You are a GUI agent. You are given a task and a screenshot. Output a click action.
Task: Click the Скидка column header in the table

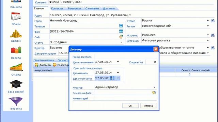(183, 70)
